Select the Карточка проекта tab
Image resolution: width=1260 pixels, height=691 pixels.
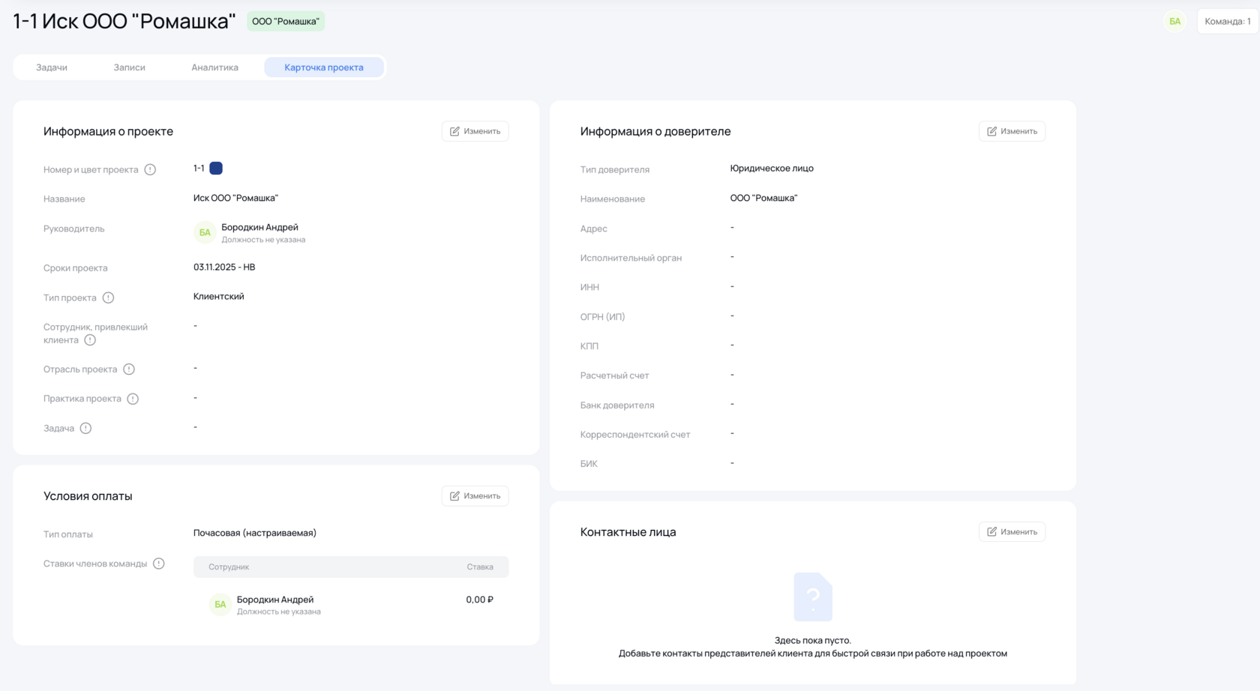pyautogui.click(x=324, y=67)
